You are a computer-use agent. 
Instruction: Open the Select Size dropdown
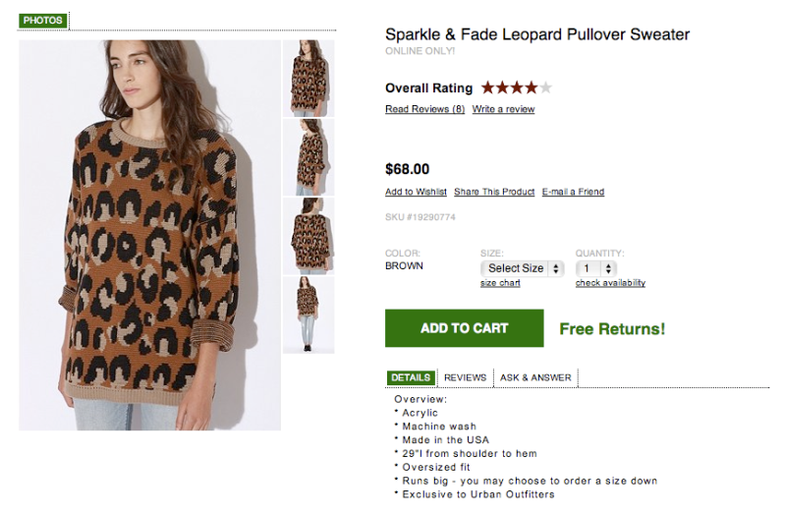[x=522, y=267]
